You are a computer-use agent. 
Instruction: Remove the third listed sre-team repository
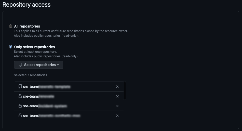[x=117, y=106]
